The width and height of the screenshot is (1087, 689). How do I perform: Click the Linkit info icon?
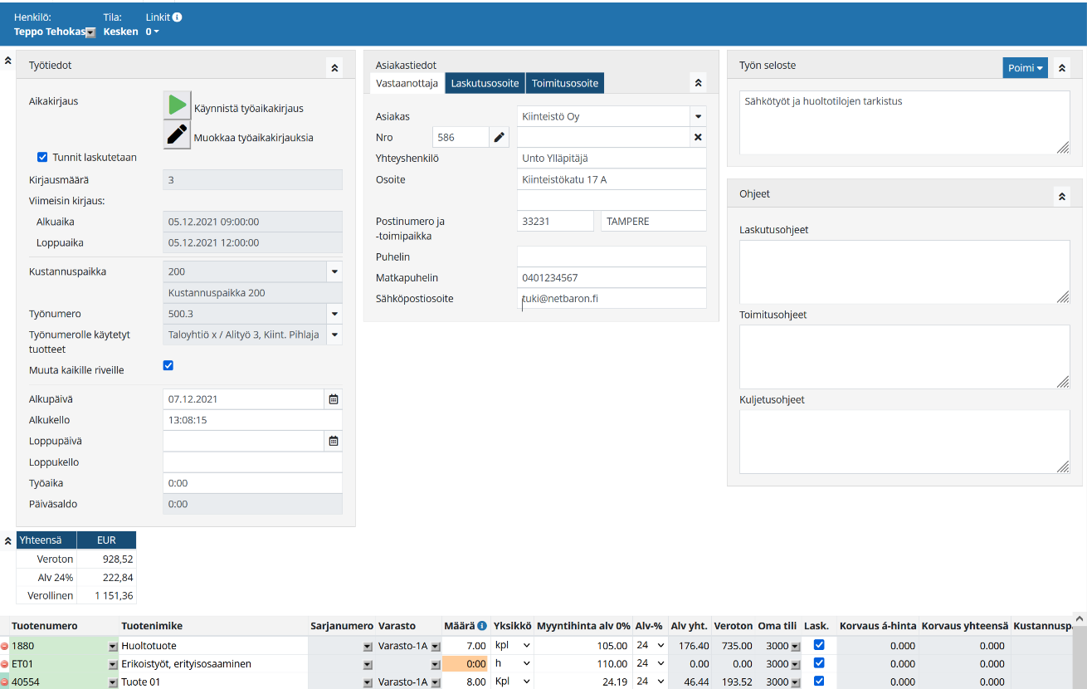click(178, 17)
